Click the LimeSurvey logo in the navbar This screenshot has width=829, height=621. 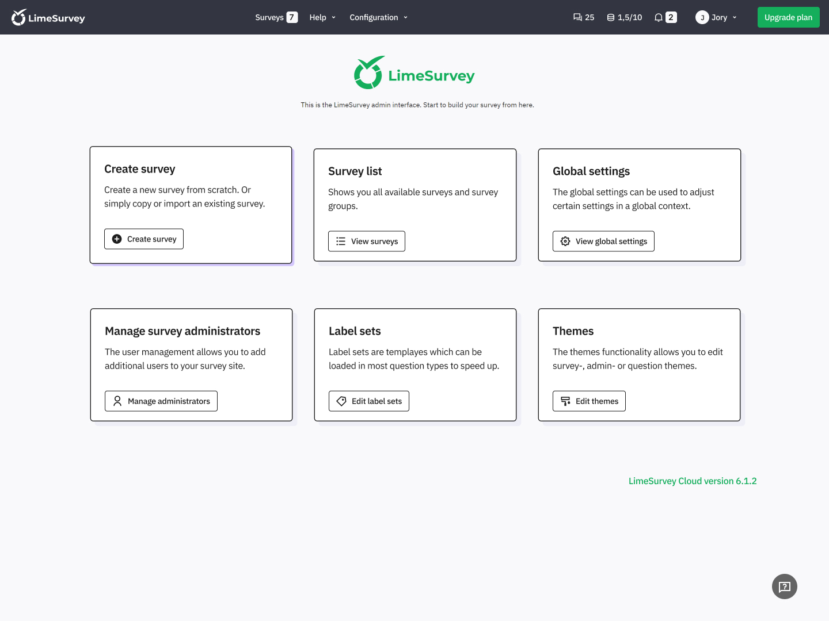(x=48, y=17)
